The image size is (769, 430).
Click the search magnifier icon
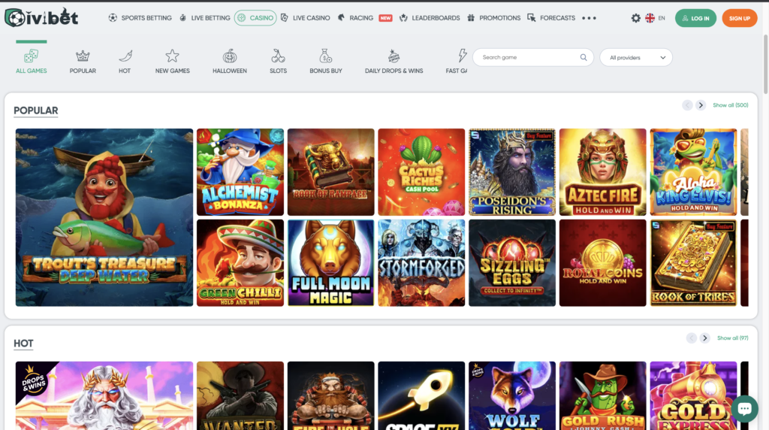[583, 57]
